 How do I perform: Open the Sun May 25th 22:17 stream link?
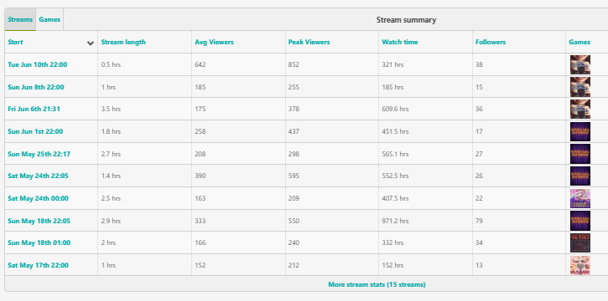click(39, 154)
